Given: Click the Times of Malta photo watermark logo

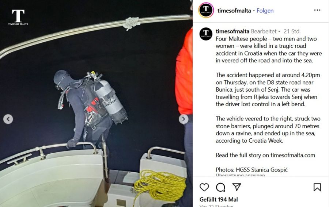Looking at the screenshot, I should [x=18, y=18].
